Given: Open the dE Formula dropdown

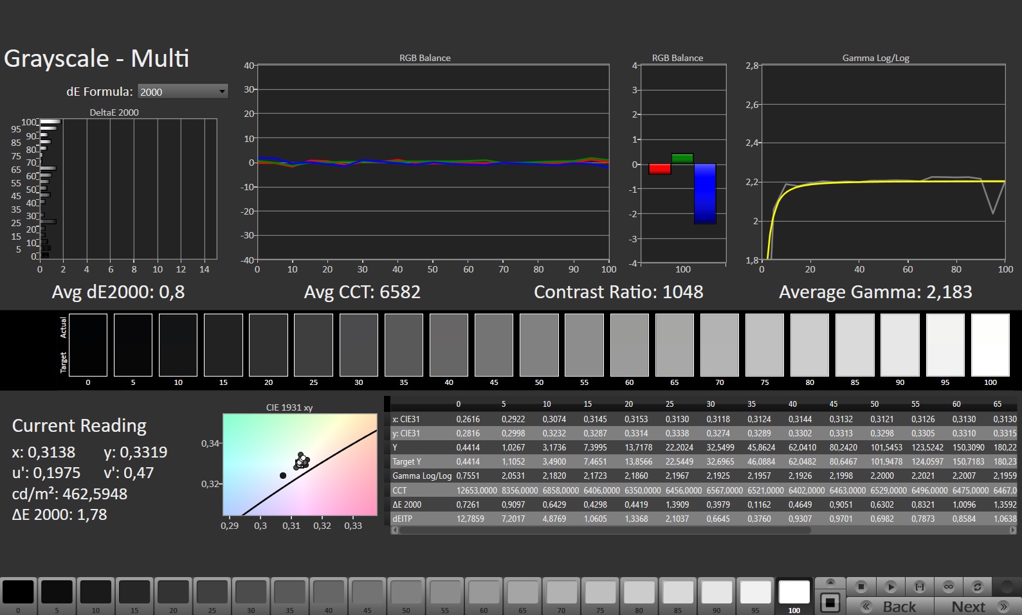Looking at the screenshot, I should [183, 91].
